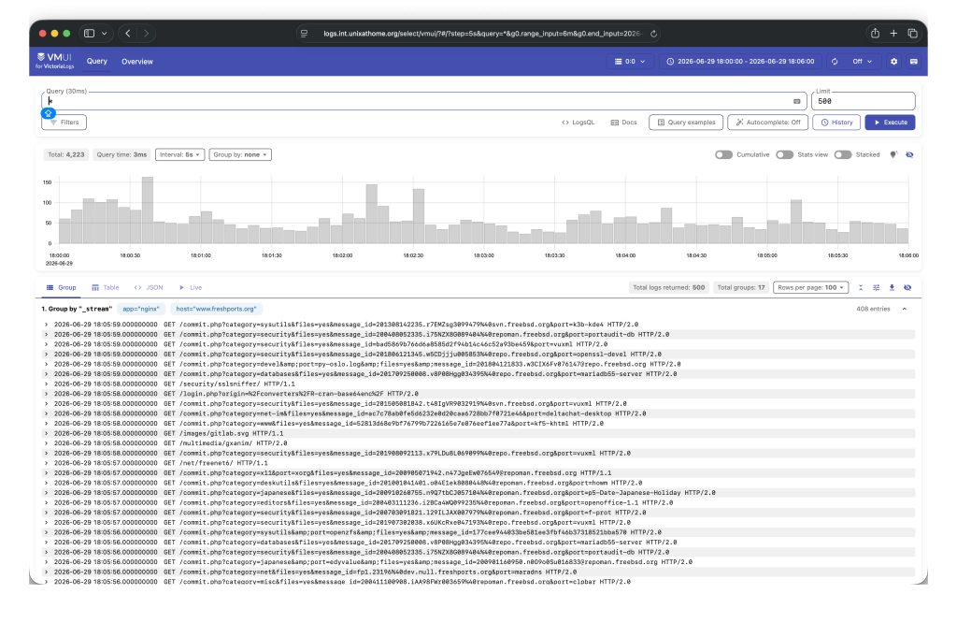Turn on the Stacked switch
Image resolution: width=957 pixels, height=623 pixels.
click(843, 154)
